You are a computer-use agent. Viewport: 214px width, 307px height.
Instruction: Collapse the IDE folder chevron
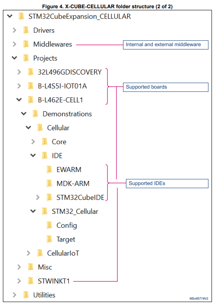(x=33, y=155)
